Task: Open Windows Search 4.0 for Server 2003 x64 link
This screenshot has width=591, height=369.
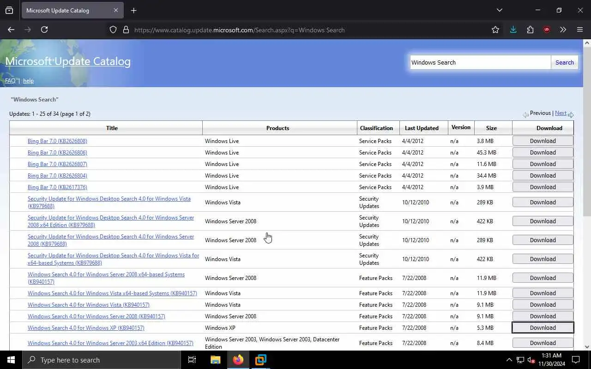Action: [110, 343]
